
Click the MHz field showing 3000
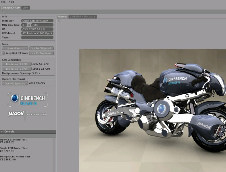[42, 25]
